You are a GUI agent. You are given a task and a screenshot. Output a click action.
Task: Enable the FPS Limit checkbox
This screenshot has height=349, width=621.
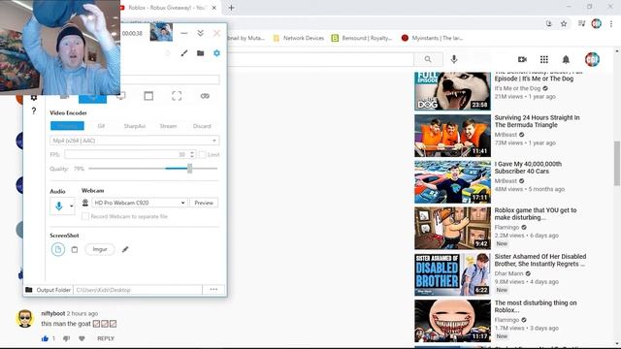point(203,154)
